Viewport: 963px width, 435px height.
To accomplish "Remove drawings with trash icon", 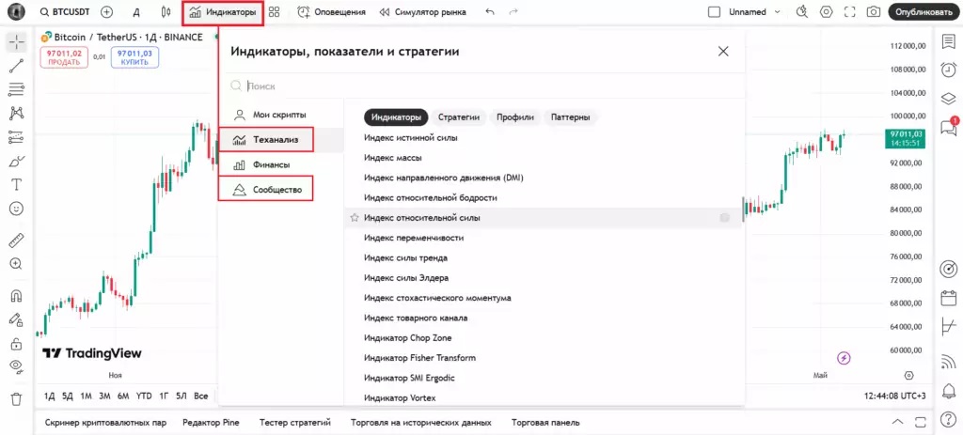I will point(17,398).
